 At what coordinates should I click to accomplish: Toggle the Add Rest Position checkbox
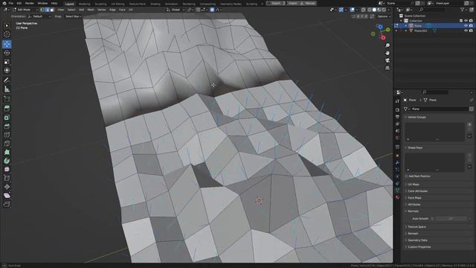[406, 176]
